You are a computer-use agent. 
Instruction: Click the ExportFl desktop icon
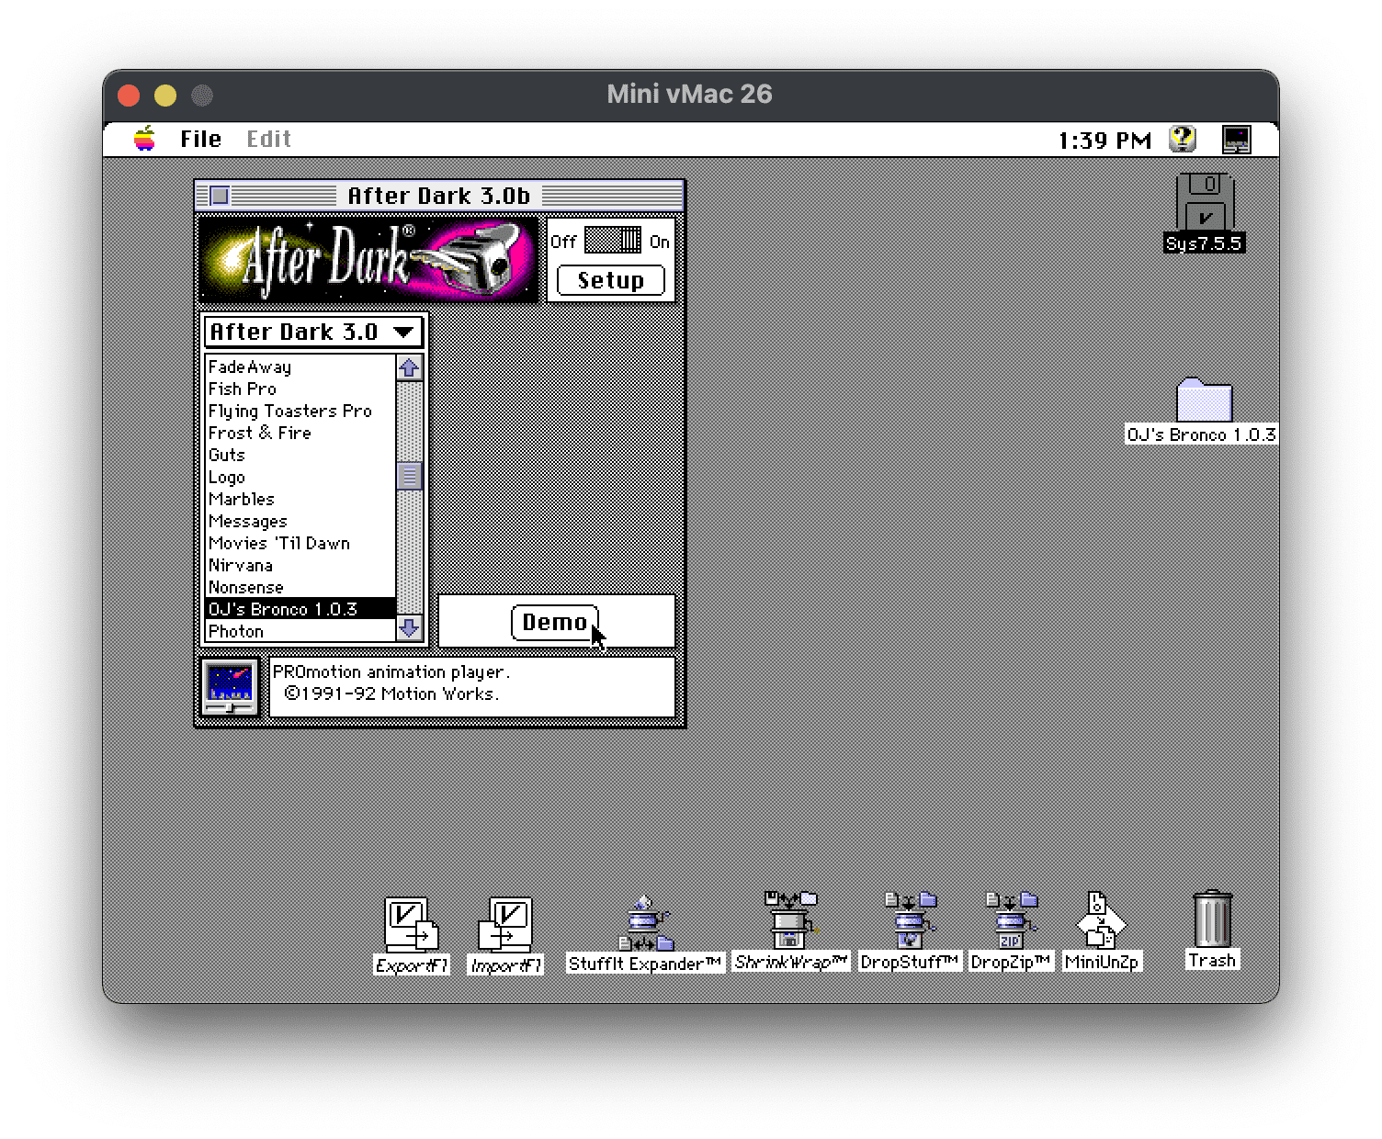(411, 924)
